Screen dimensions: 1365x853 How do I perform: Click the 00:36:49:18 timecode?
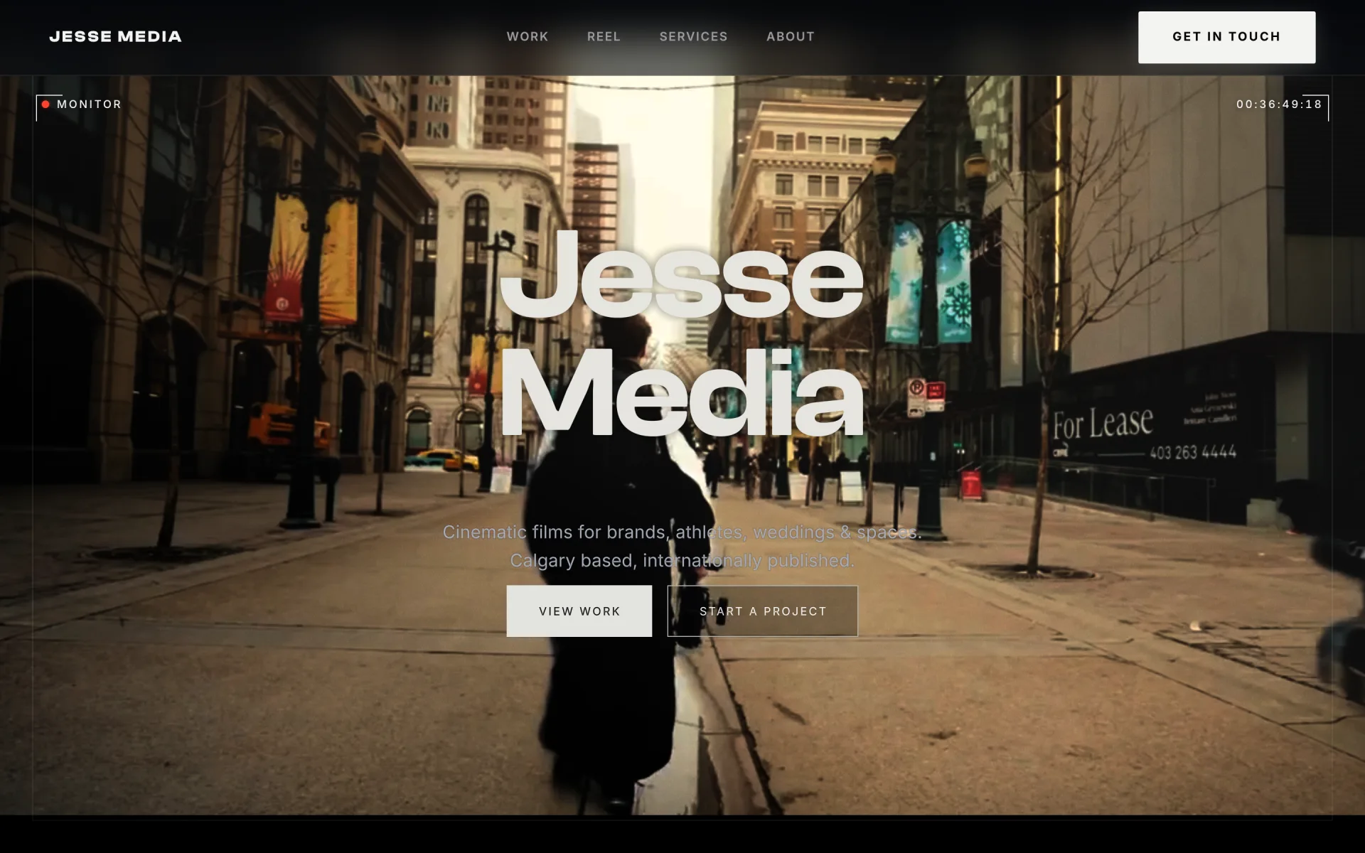(1279, 104)
